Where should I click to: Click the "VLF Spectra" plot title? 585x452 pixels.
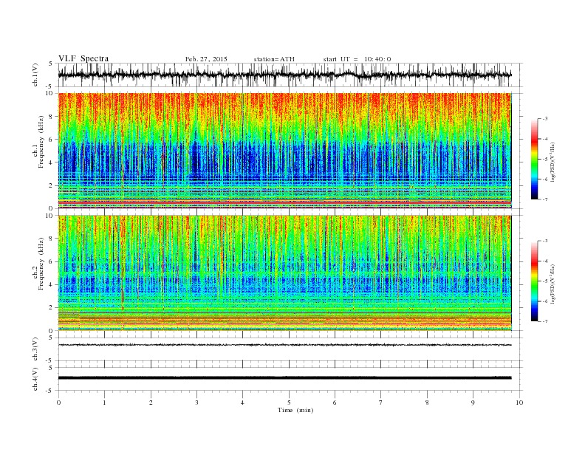point(83,58)
